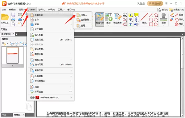Expand the 背景 submenu
This screenshot has width=185, height=118.
(x=71, y=24)
